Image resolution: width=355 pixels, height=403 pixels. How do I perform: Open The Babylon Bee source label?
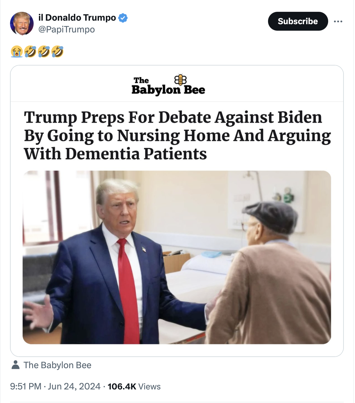(x=57, y=365)
